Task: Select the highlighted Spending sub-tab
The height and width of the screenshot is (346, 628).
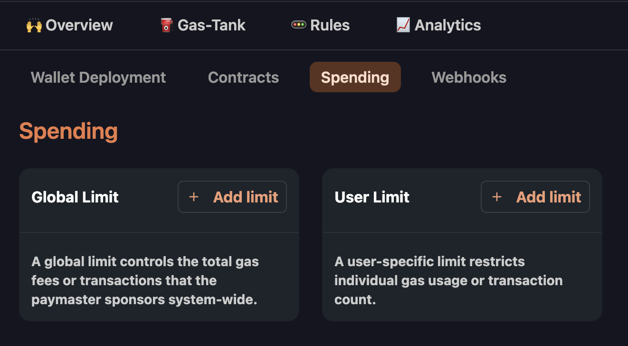Action: tap(355, 77)
